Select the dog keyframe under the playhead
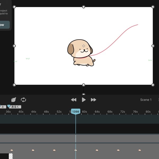Viewport: 159px width, 159px height. pos(76,150)
